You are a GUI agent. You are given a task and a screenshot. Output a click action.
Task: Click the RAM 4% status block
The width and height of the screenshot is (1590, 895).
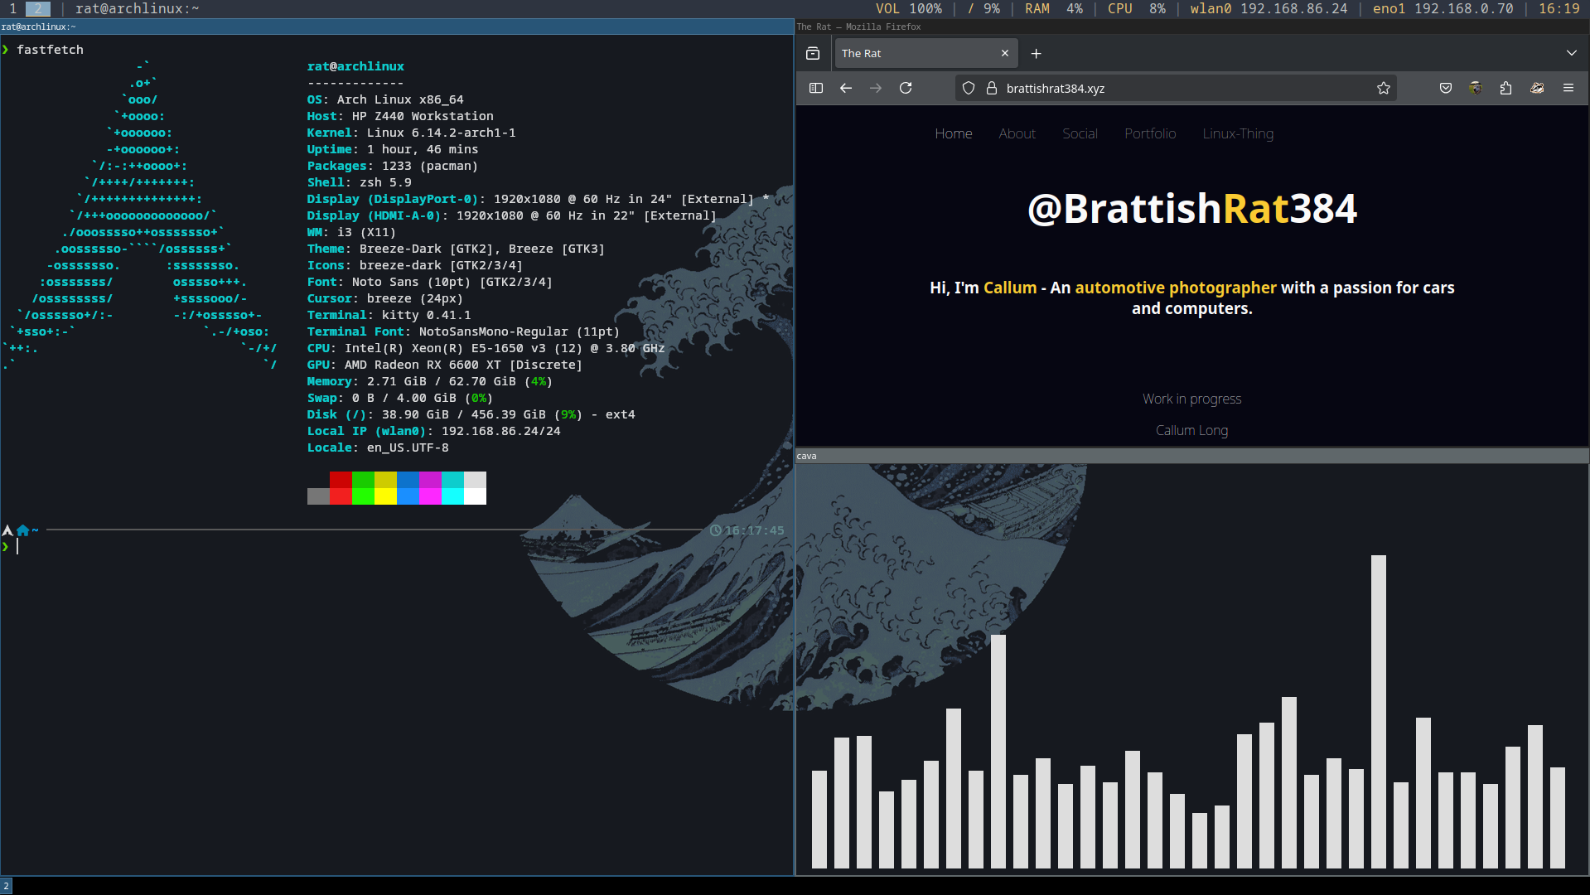point(1054,8)
